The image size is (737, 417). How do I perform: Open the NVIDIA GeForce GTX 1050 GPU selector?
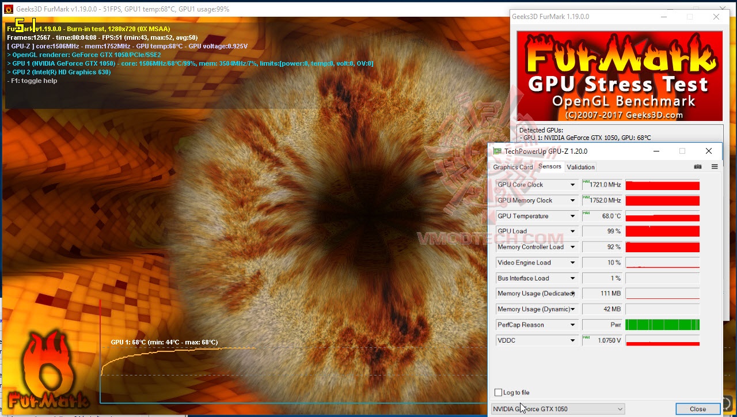coord(557,409)
